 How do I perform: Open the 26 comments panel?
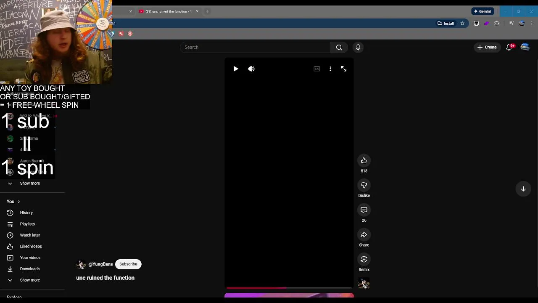point(364,210)
